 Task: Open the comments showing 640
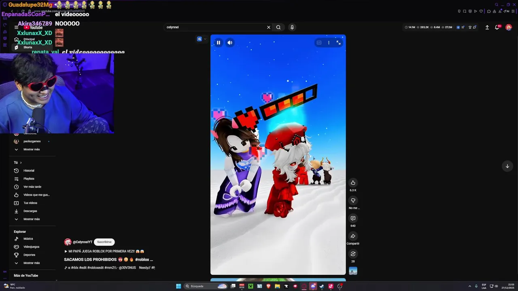pyautogui.click(x=353, y=218)
